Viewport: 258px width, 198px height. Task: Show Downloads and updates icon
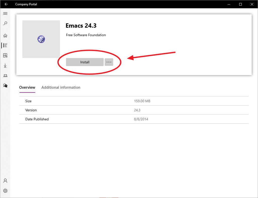tap(5, 66)
